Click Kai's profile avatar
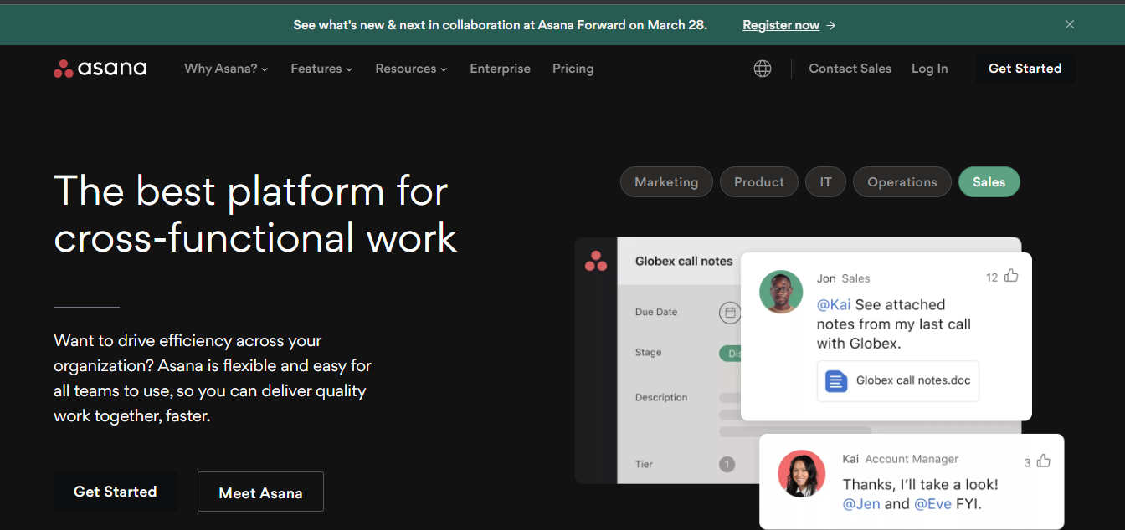Screen dimensions: 1125x530 point(801,473)
